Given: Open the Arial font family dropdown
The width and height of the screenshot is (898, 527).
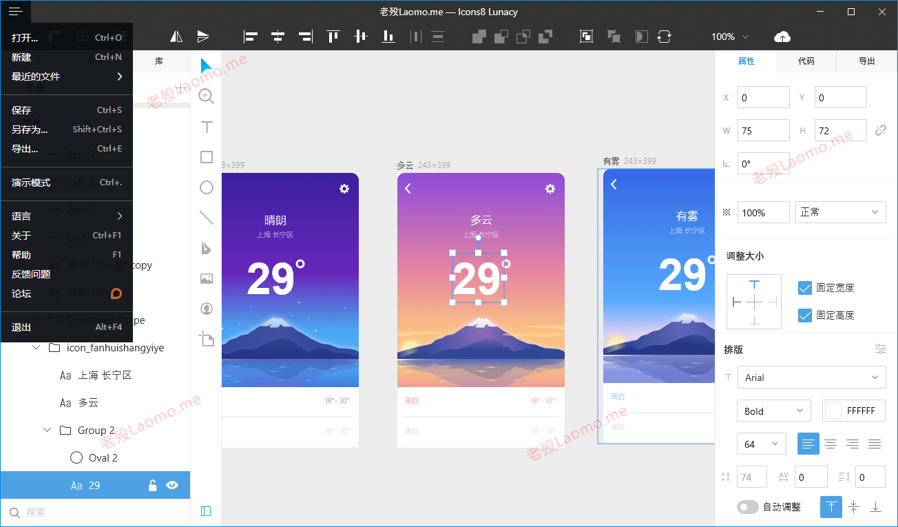Looking at the screenshot, I should coord(811,378).
